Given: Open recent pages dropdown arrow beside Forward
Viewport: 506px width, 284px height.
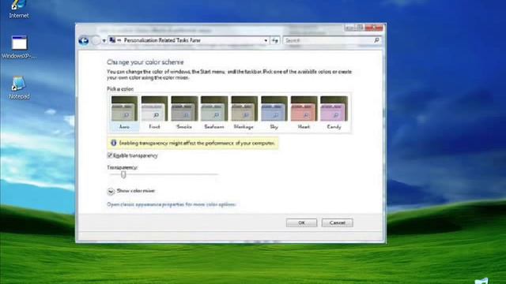Looking at the screenshot, I should coord(104,41).
